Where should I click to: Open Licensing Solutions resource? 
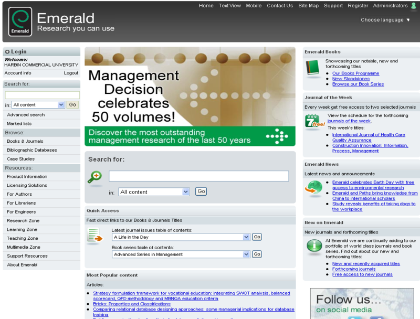coord(27,185)
